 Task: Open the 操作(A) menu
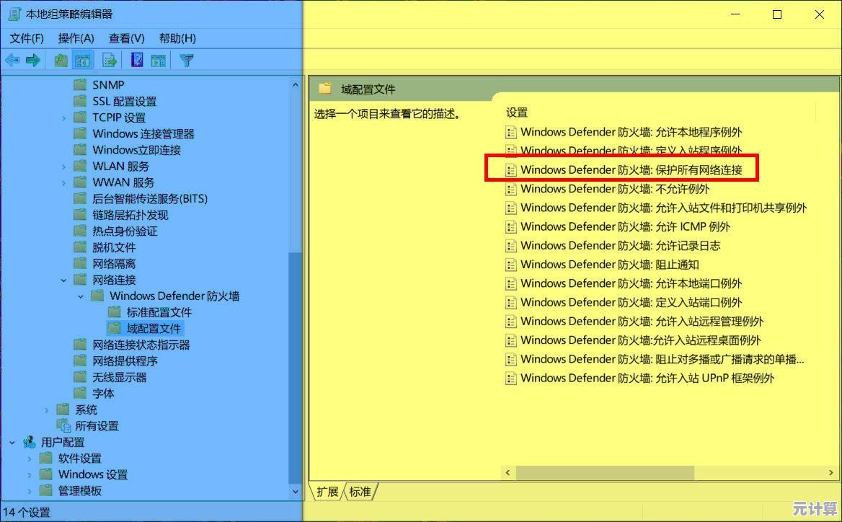click(76, 37)
